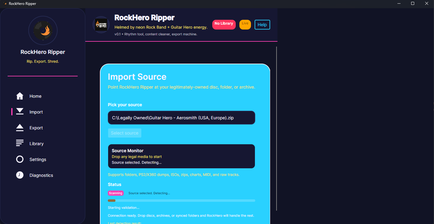Screen dimensions: 434x224
Task: Open the Diagnostics clock icon
Action: click(19, 175)
